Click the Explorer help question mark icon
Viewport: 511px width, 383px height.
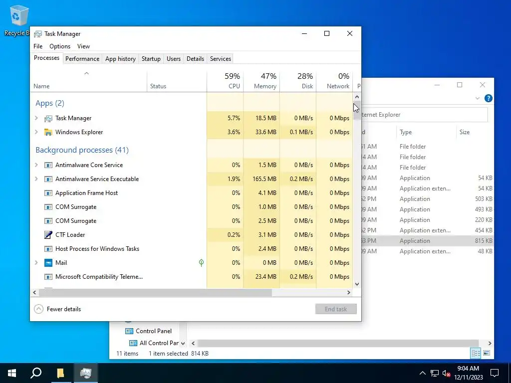(x=488, y=98)
